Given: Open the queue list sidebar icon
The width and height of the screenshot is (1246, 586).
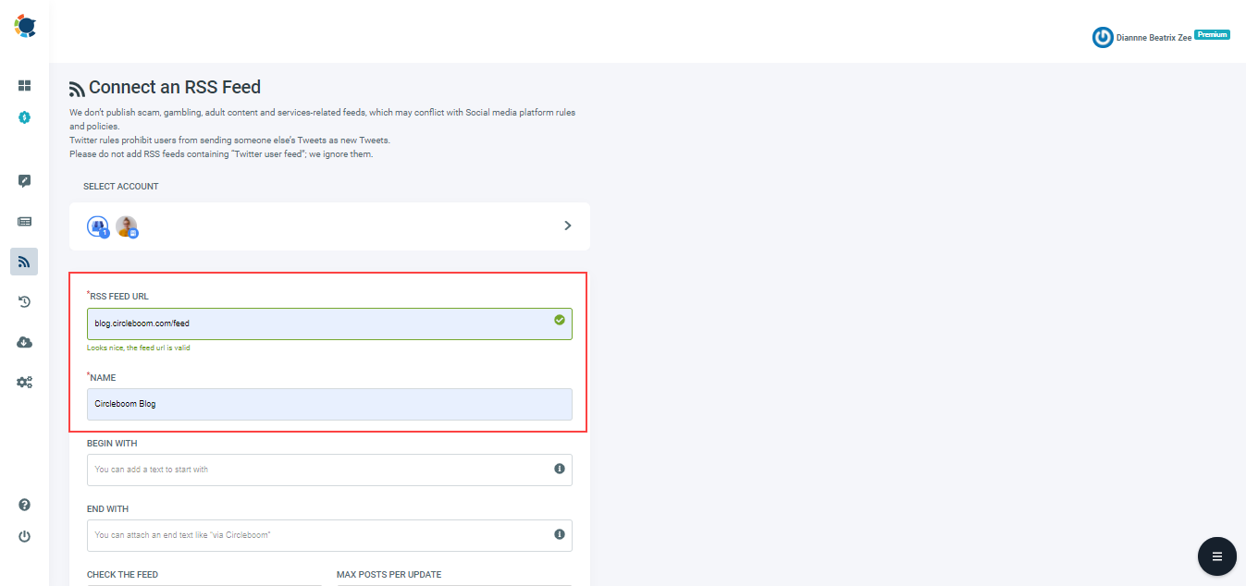Looking at the screenshot, I should 25,221.
